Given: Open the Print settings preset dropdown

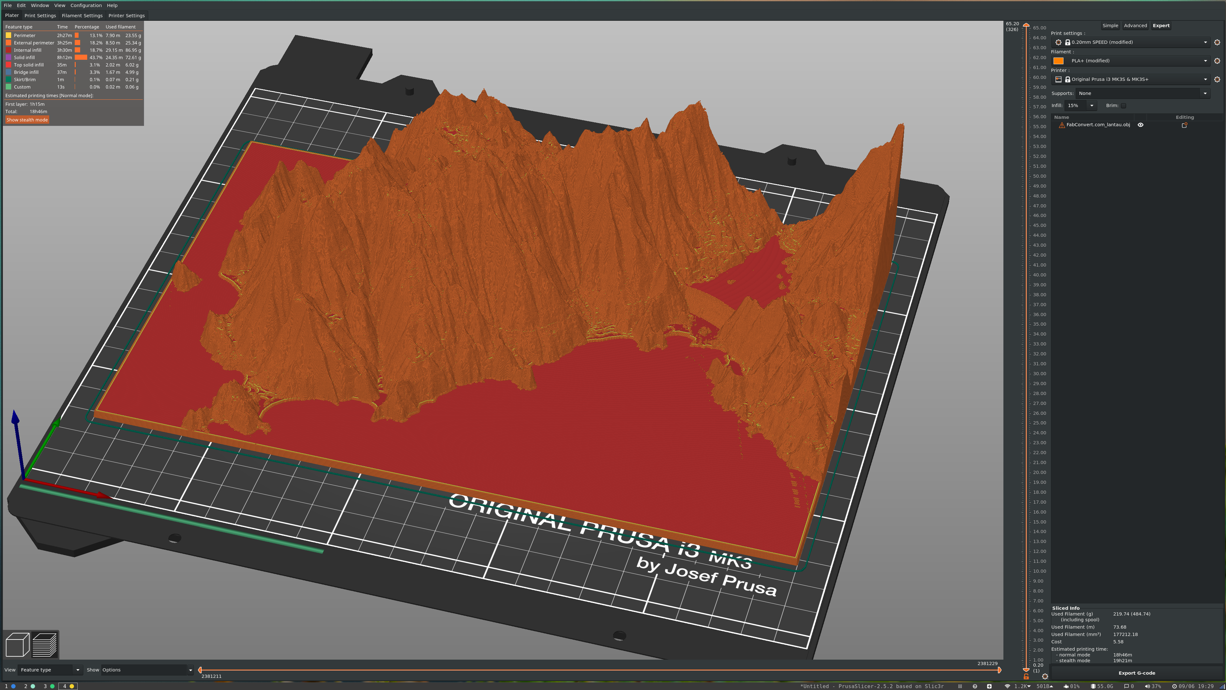Looking at the screenshot, I should click(x=1131, y=43).
